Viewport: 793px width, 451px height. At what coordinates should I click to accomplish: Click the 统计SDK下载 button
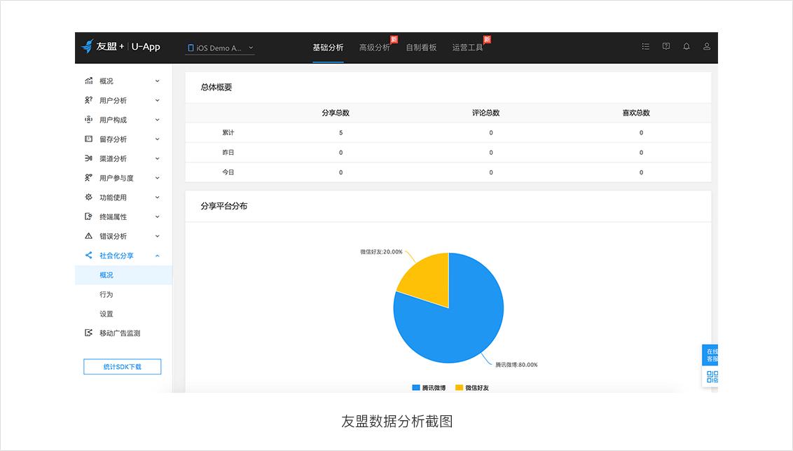coord(122,366)
